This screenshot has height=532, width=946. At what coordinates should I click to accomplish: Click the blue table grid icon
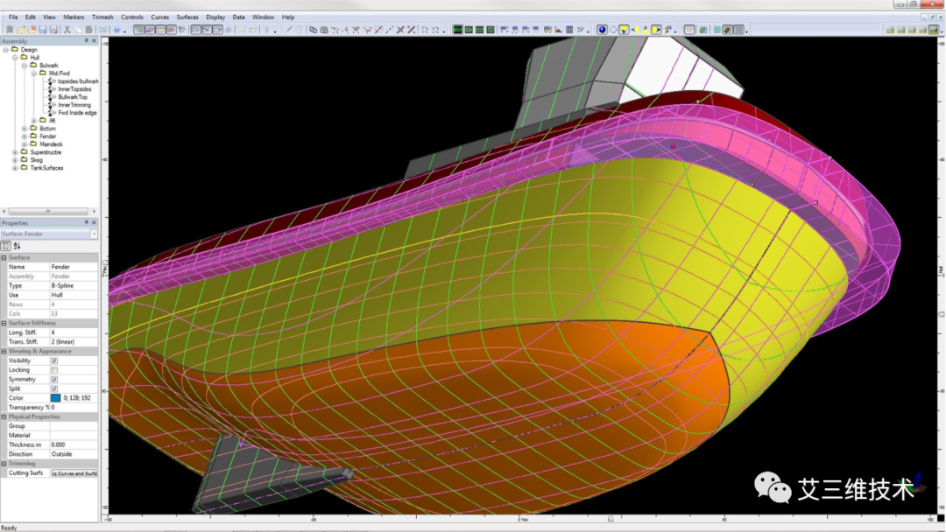[x=569, y=30]
